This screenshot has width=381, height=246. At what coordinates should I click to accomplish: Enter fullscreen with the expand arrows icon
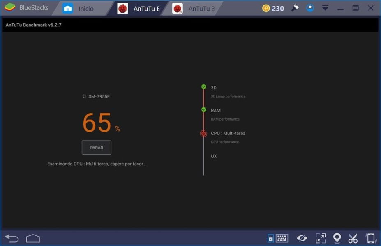(x=320, y=238)
